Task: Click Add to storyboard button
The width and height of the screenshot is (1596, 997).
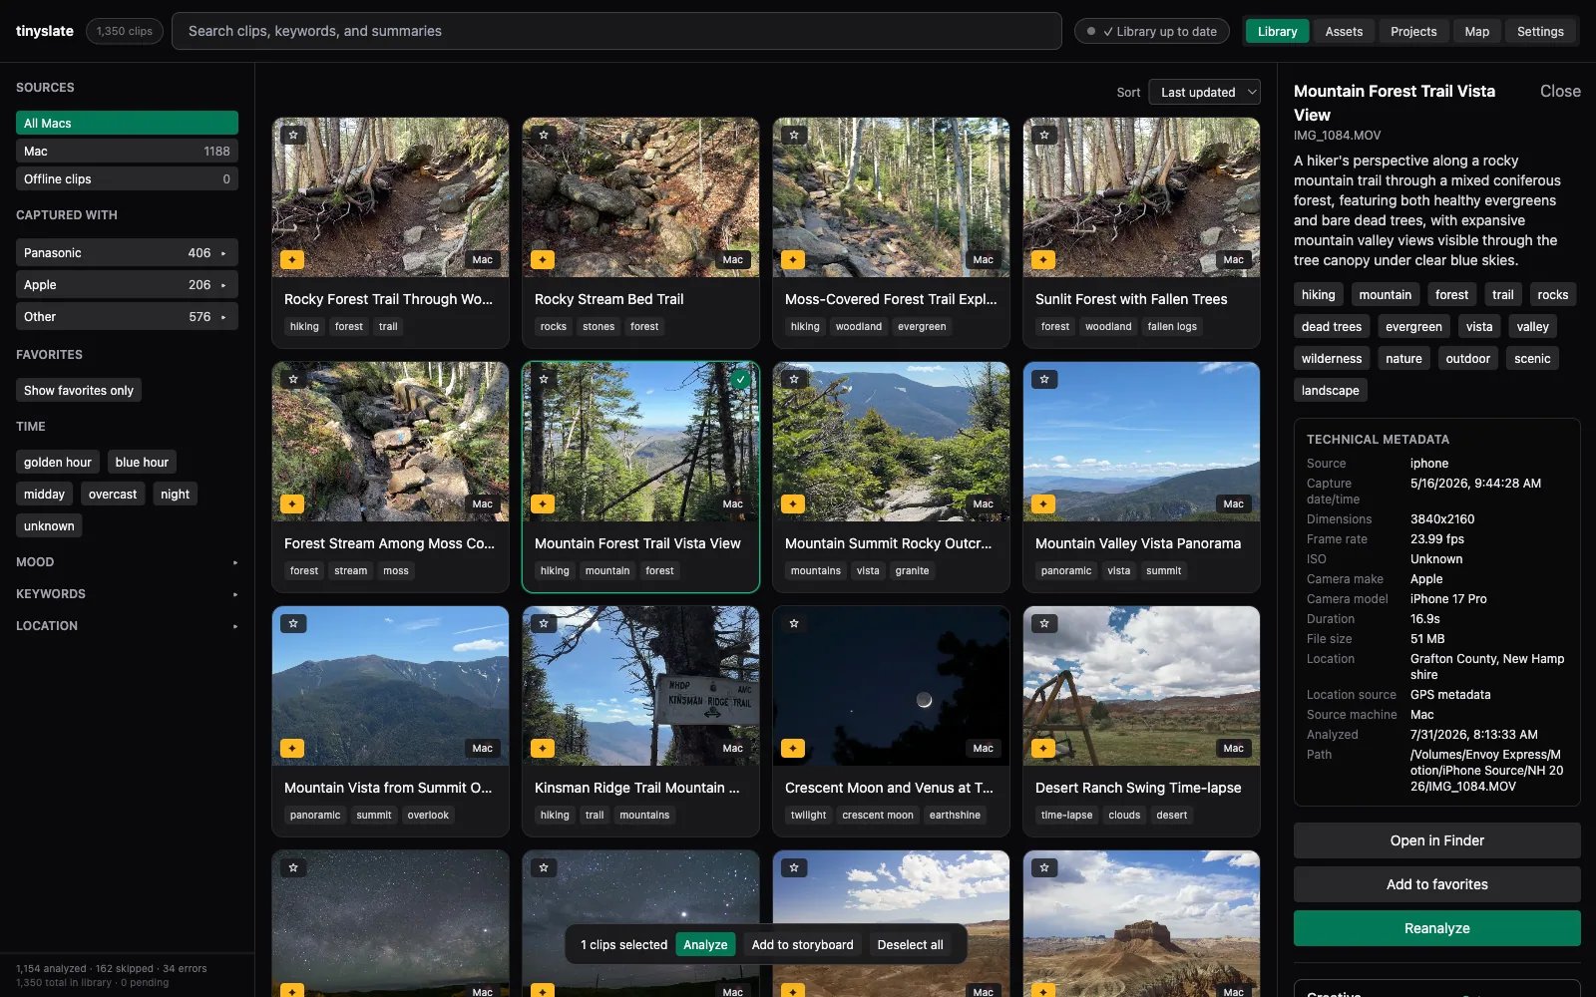Action: point(802,944)
